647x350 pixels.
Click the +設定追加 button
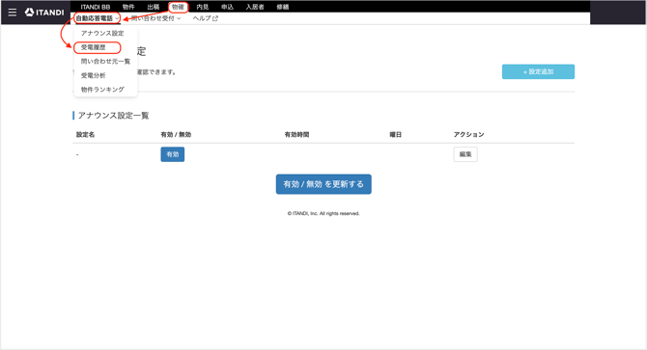coord(538,71)
